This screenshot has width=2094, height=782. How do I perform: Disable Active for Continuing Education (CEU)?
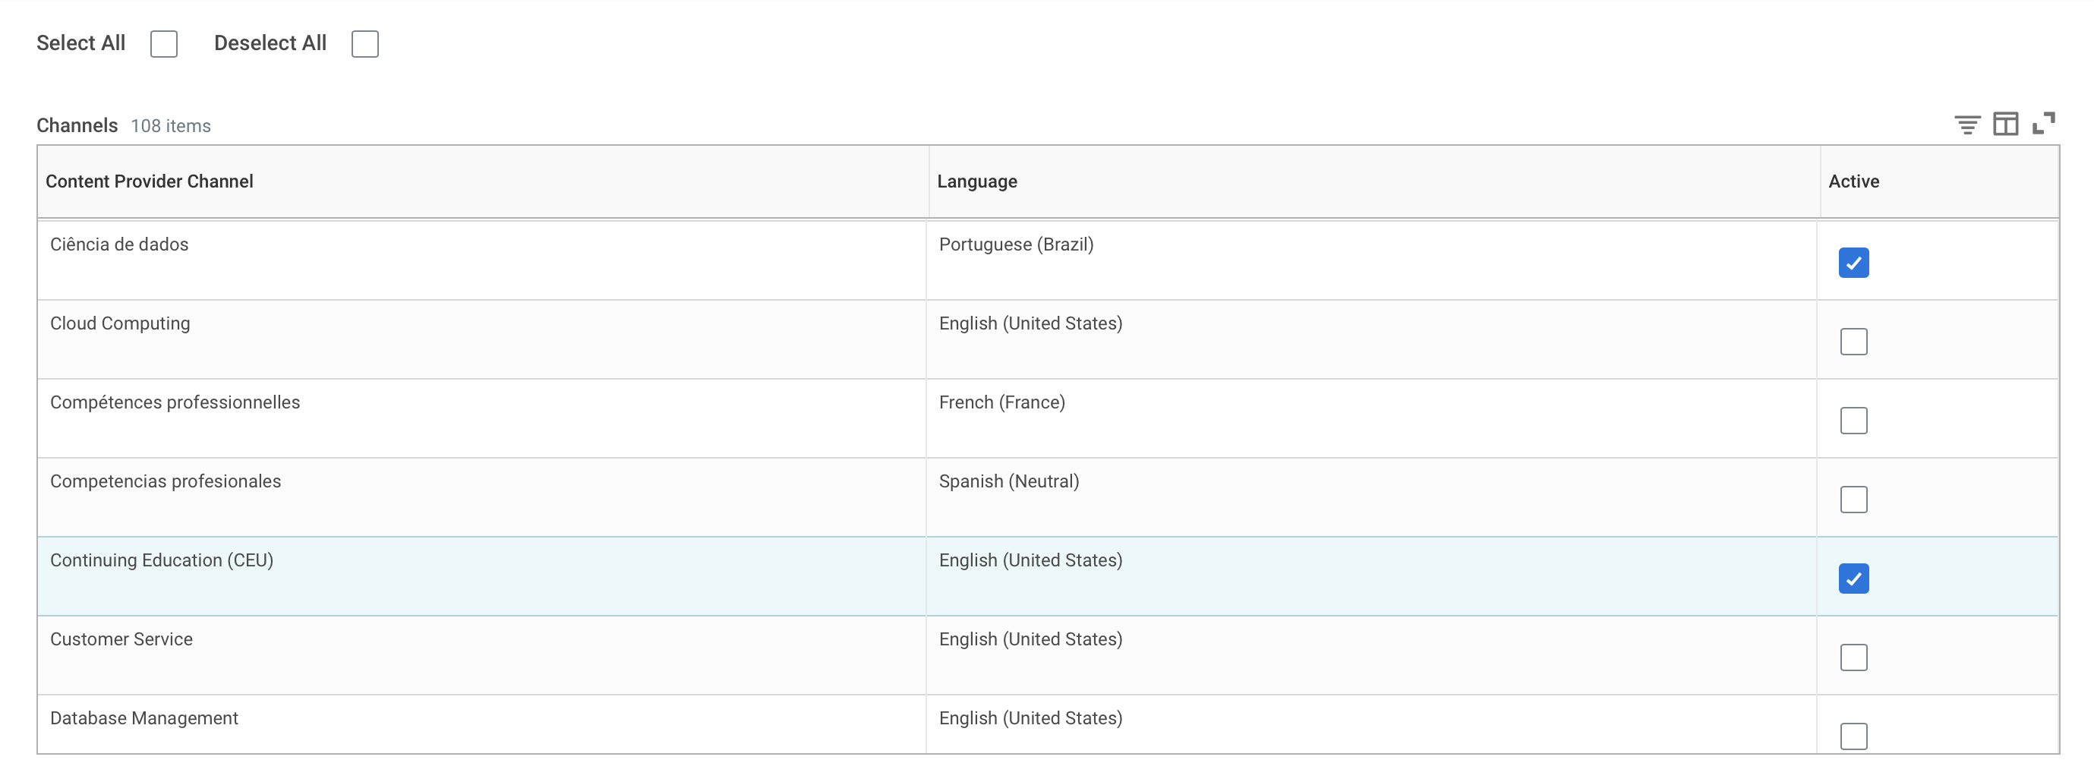coord(1853,579)
